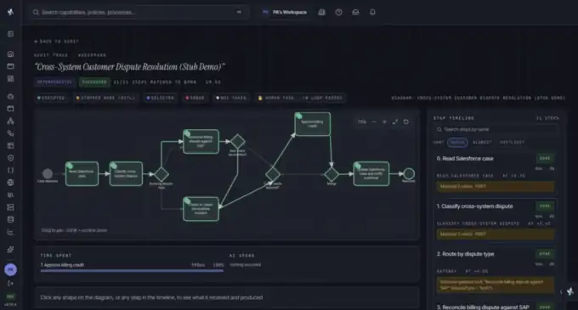This screenshot has height=310, width=578.
Task: Expand the diagram to fullscreen
Action: [394, 121]
